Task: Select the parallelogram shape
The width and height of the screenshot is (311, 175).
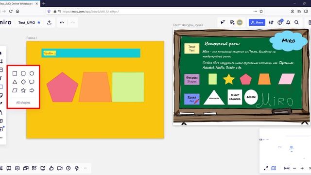Action: pos(15,90)
